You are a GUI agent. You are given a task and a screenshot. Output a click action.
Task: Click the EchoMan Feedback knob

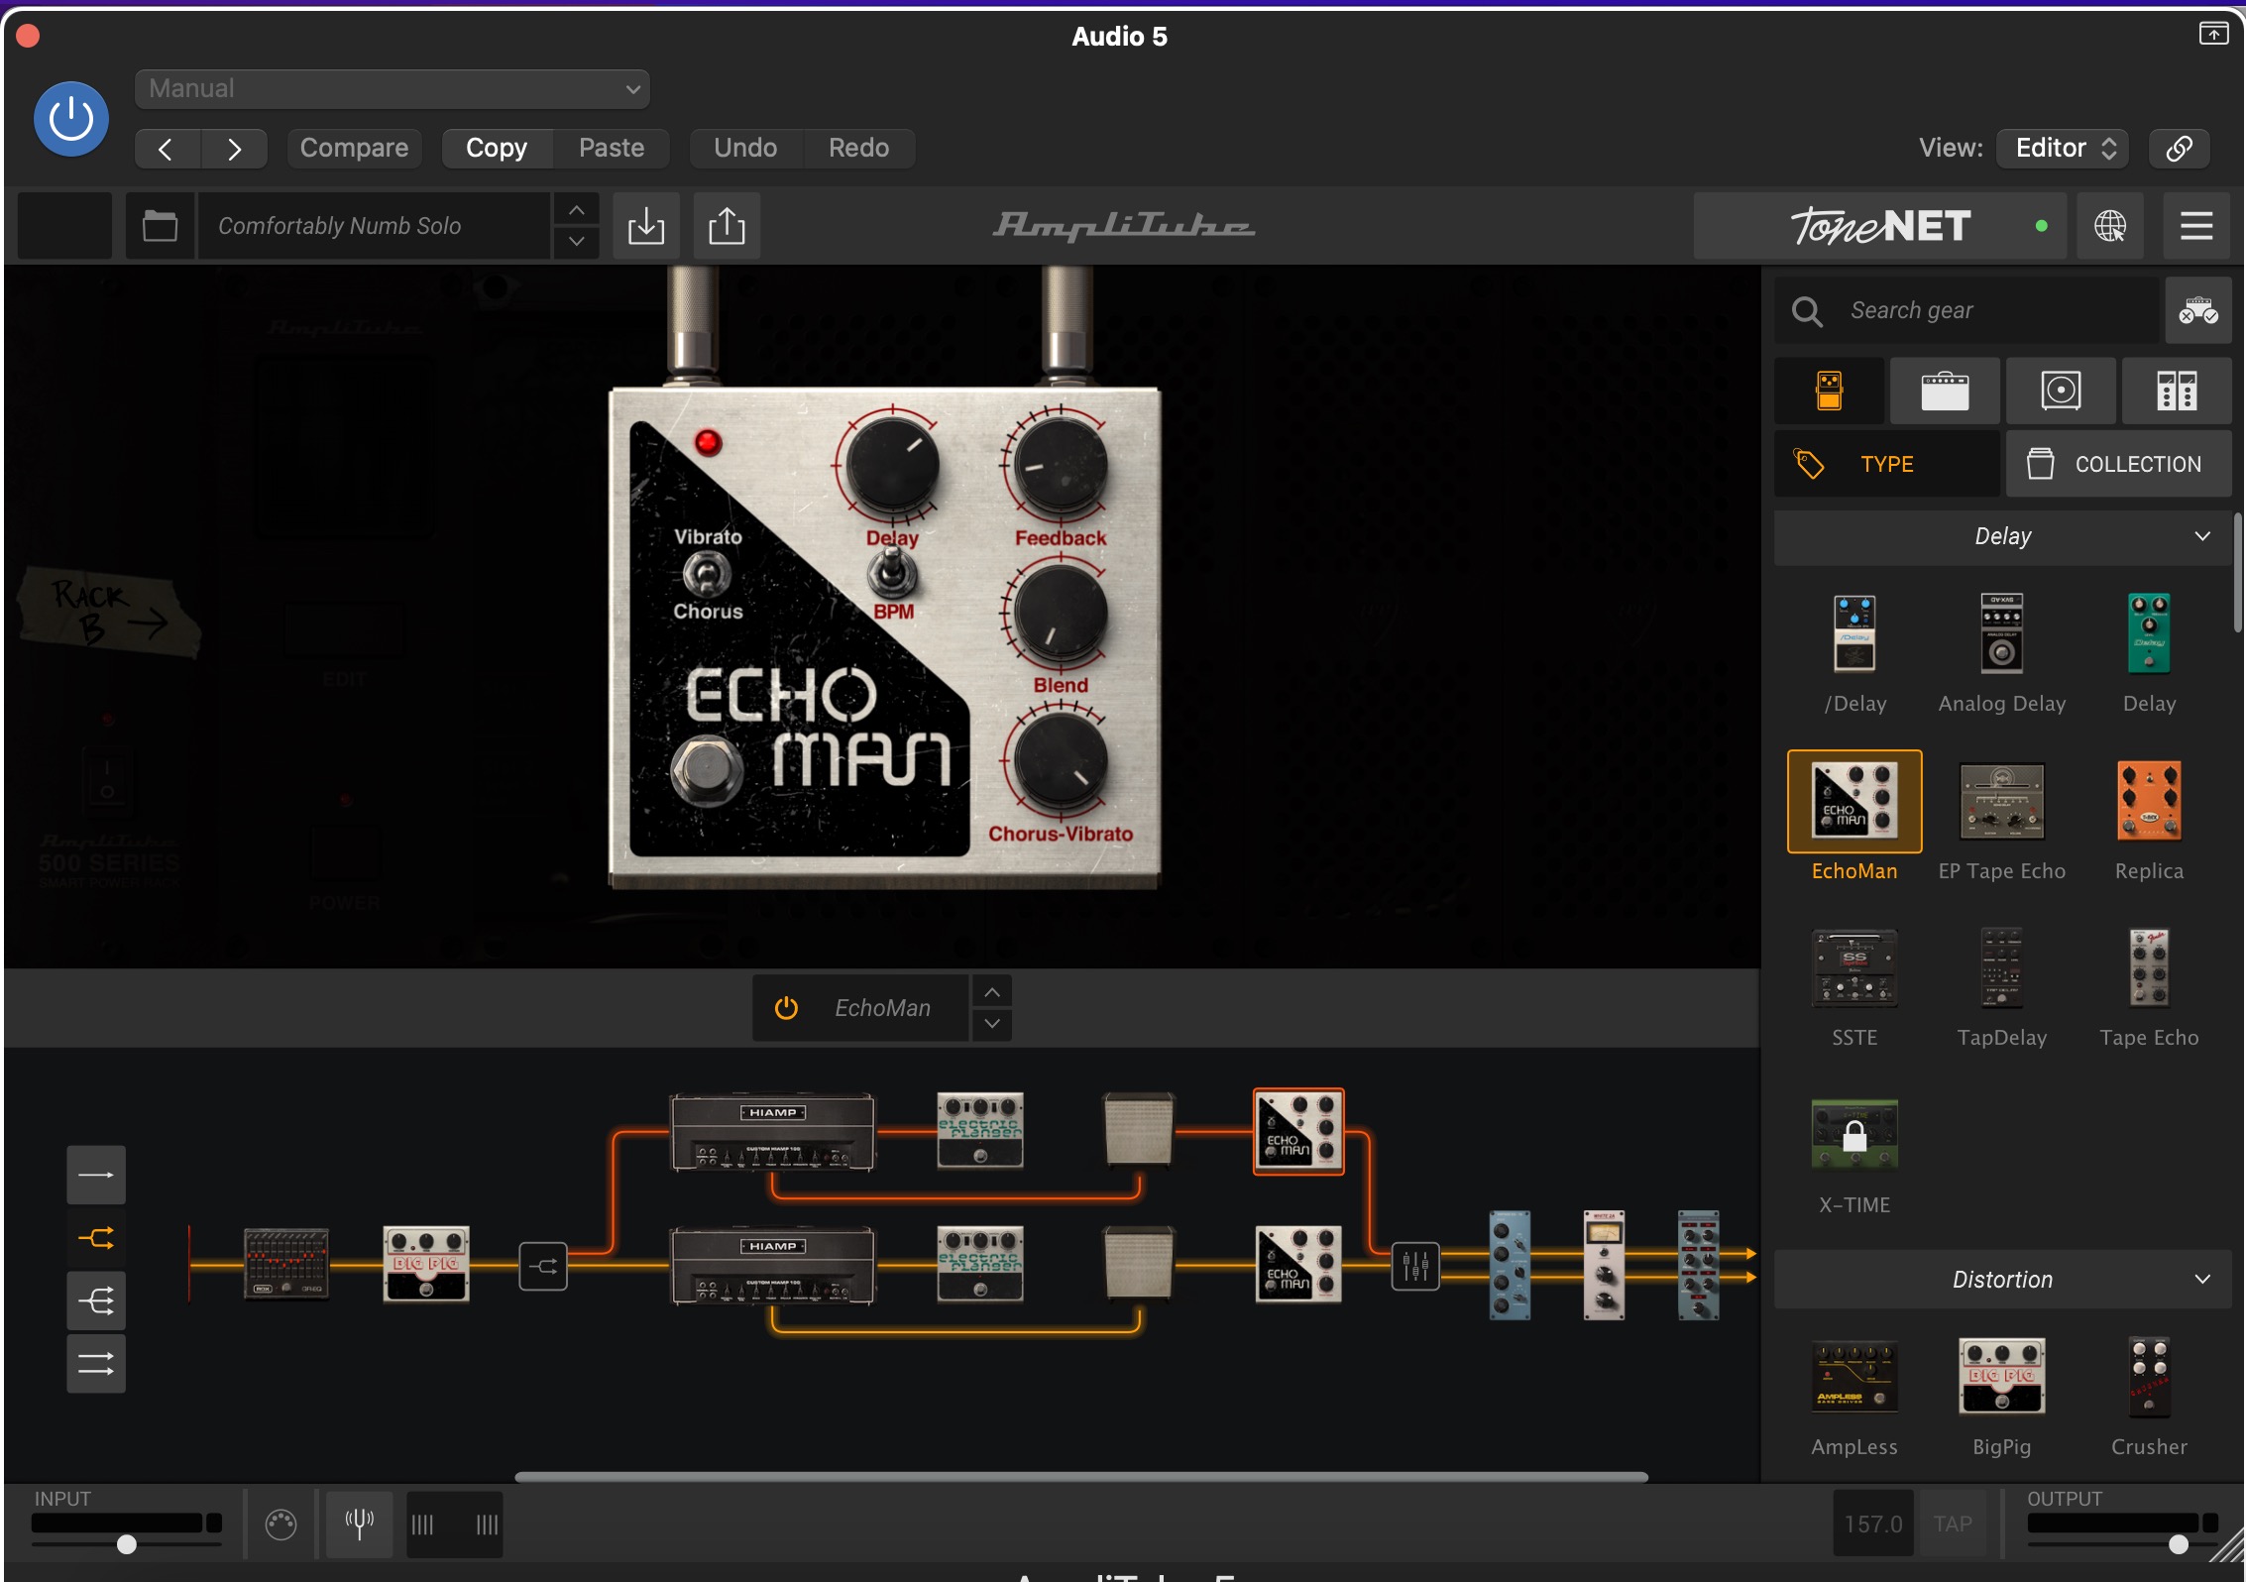tap(1060, 465)
